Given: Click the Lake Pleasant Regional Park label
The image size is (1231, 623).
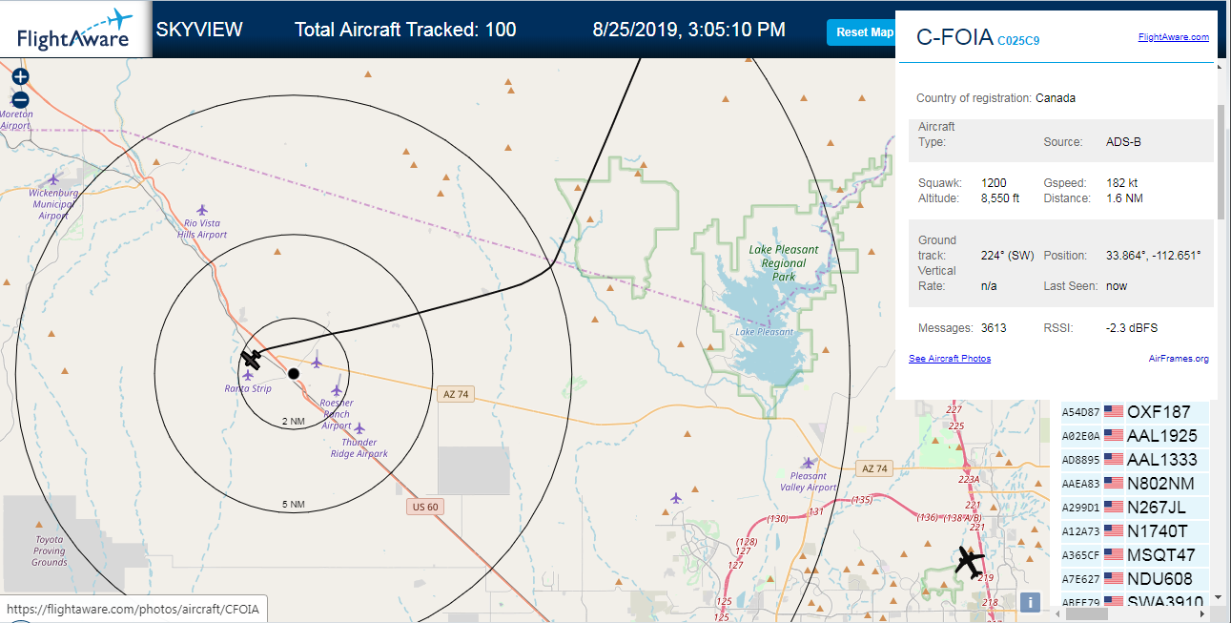Looking at the screenshot, I should (x=784, y=263).
